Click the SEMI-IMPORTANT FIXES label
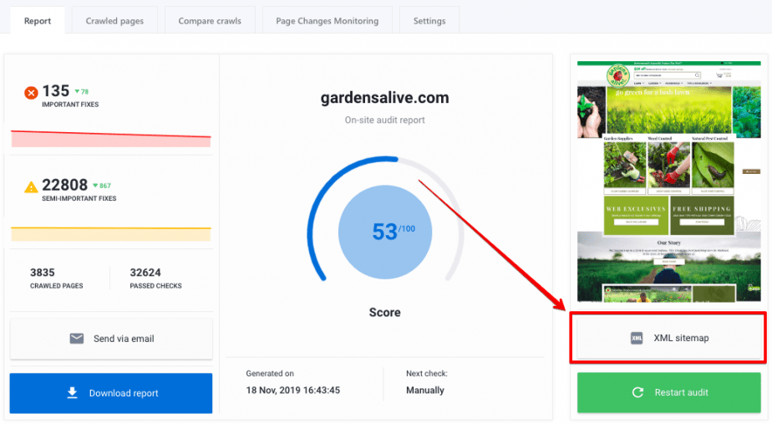This screenshot has height=424, width=772. pos(79,199)
